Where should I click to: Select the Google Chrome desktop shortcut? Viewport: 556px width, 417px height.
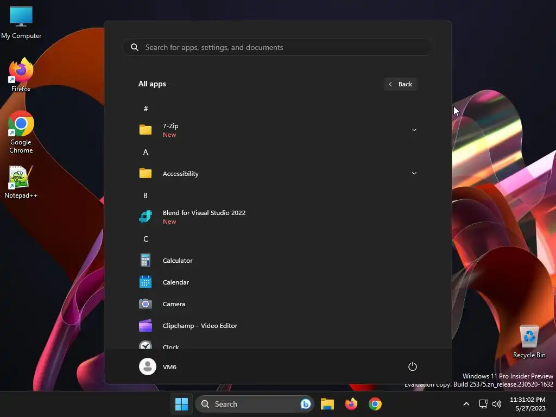coord(21,132)
